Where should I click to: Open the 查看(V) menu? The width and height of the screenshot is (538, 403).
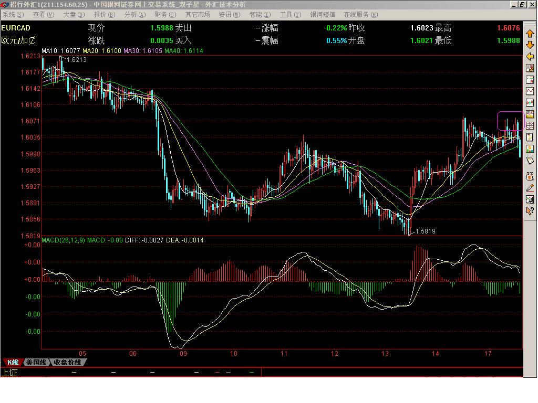click(x=44, y=15)
